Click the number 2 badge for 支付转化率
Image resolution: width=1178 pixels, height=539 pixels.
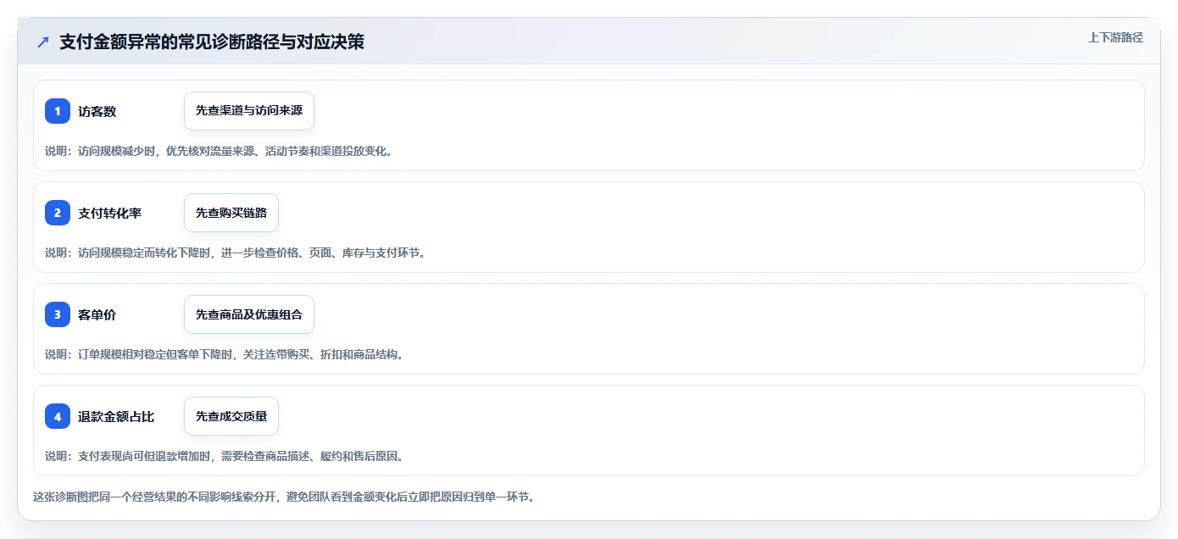tap(58, 213)
